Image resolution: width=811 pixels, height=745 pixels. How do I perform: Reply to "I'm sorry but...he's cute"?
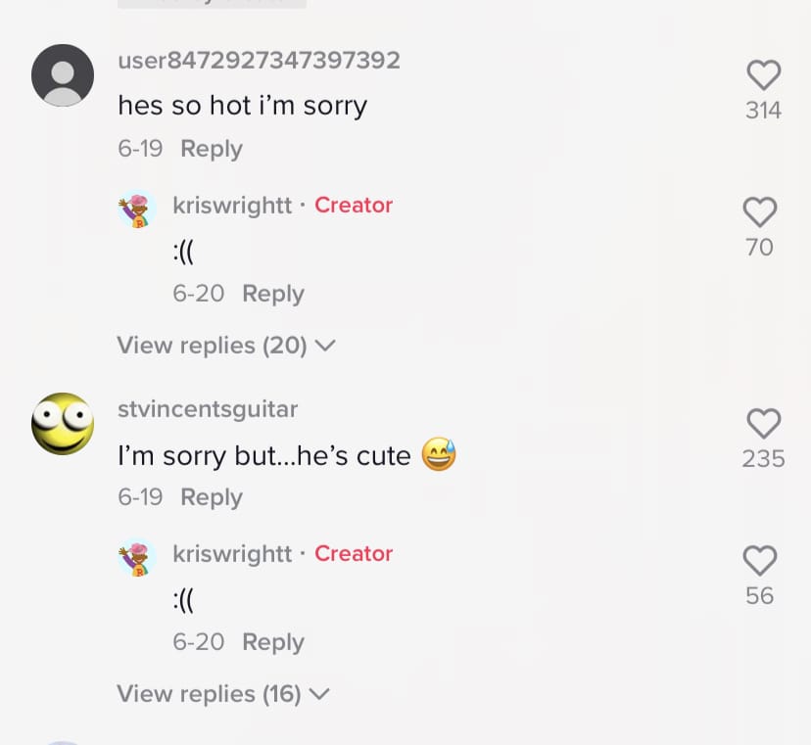pyautogui.click(x=212, y=497)
